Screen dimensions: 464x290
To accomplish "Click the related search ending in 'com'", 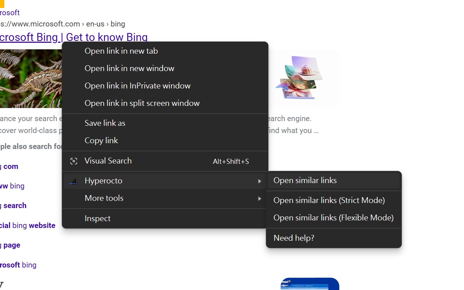I will tap(9, 167).
